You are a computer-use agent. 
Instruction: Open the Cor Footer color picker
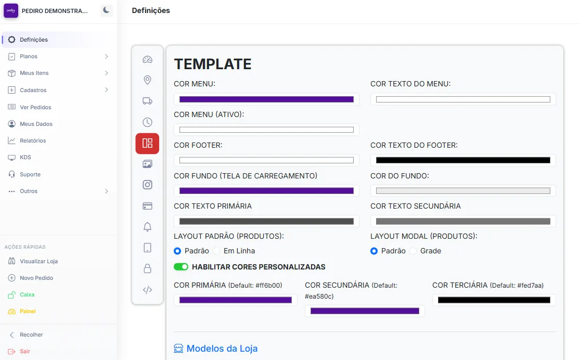266,160
